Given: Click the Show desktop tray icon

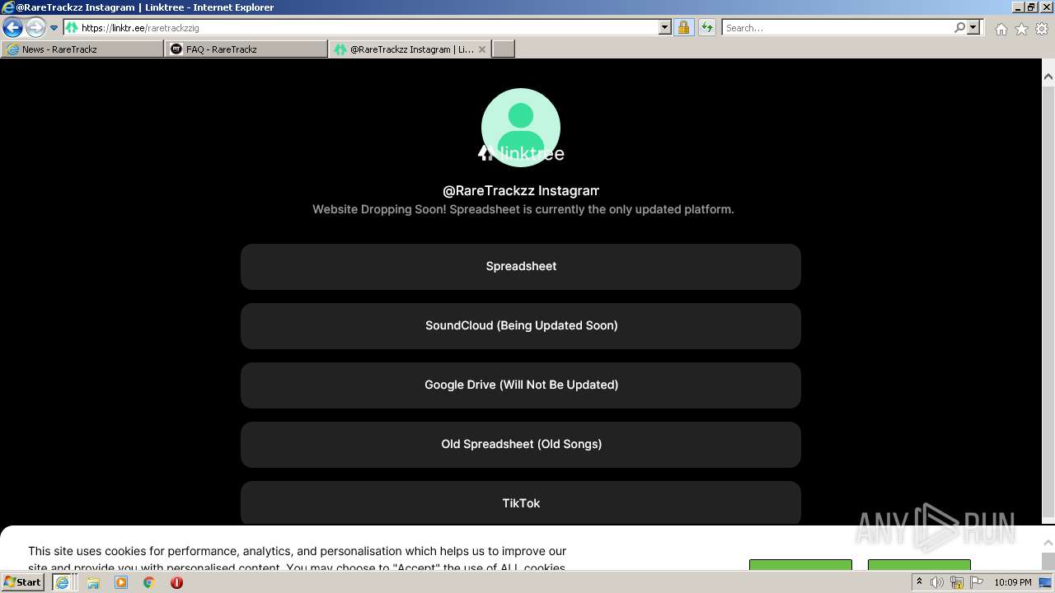Looking at the screenshot, I should pos(1045,582).
